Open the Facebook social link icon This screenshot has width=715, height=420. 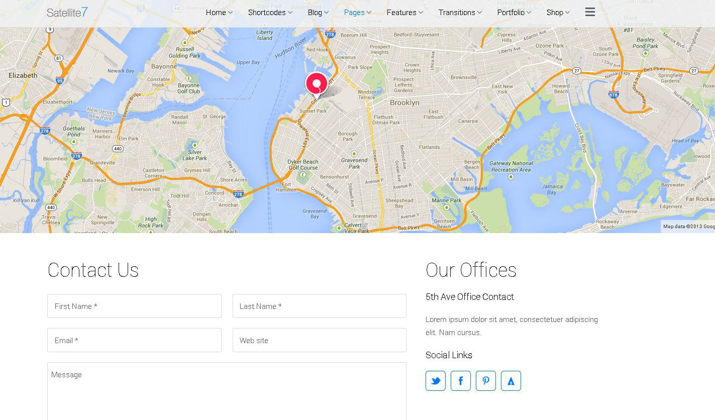point(461,381)
